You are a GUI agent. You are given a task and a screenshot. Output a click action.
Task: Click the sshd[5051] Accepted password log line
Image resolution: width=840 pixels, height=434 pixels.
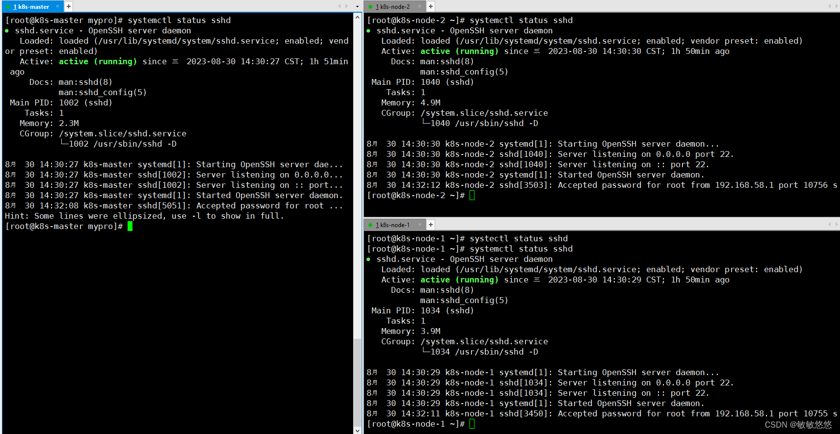point(174,205)
